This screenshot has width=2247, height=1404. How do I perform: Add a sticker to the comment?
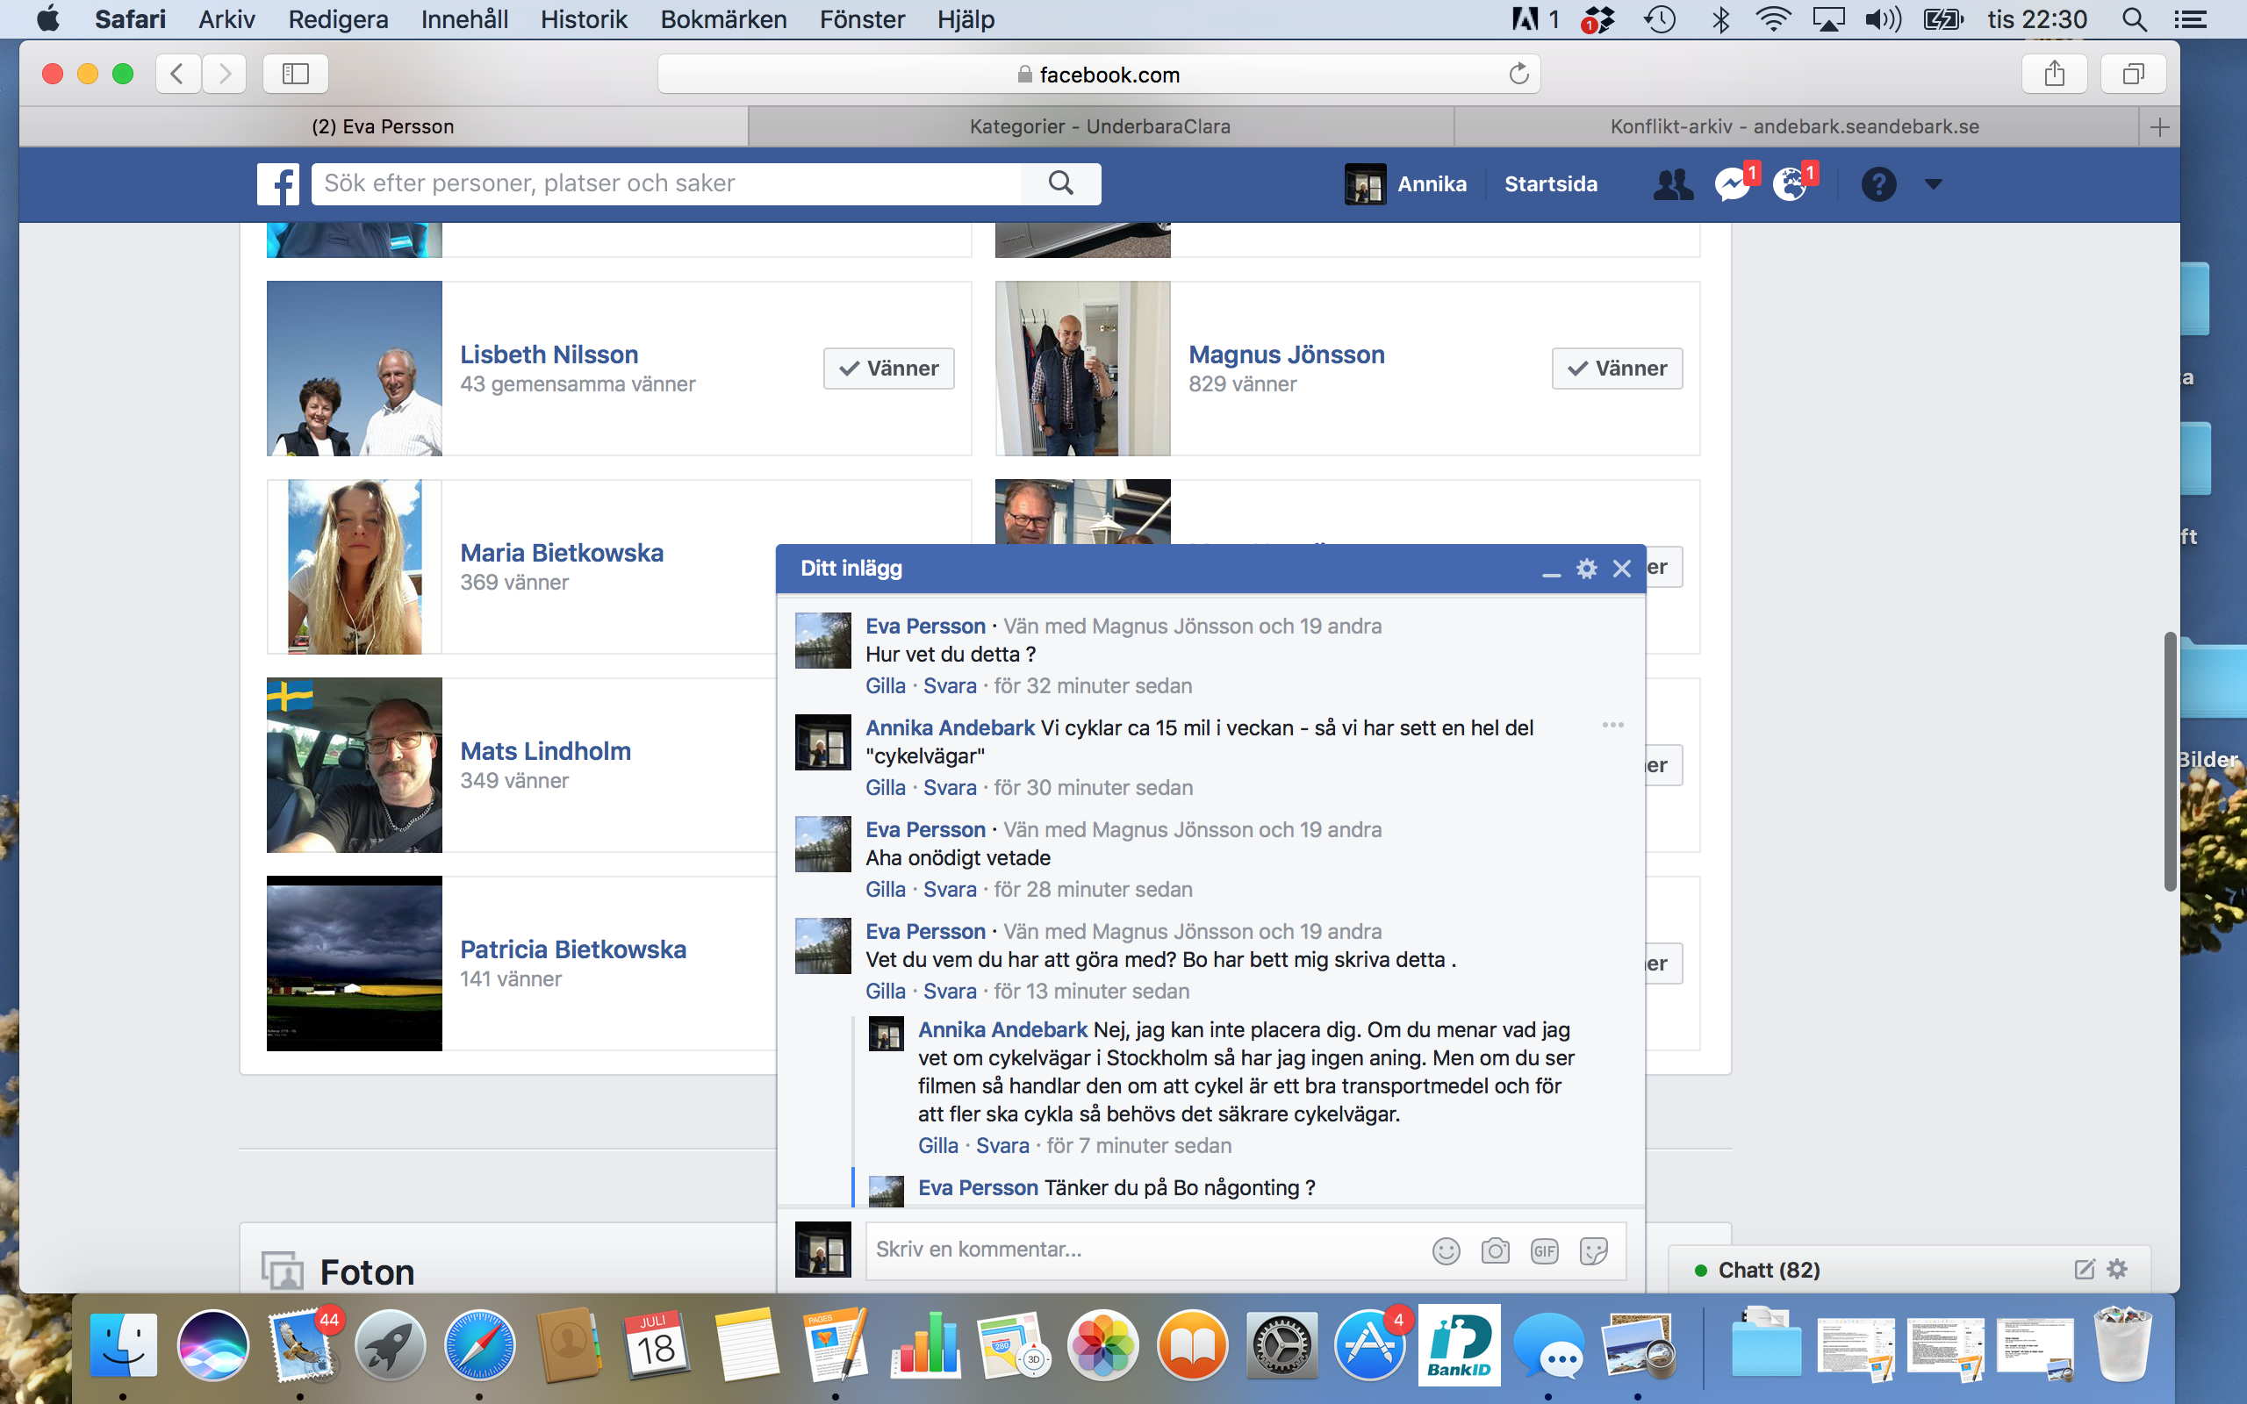coord(1593,1250)
